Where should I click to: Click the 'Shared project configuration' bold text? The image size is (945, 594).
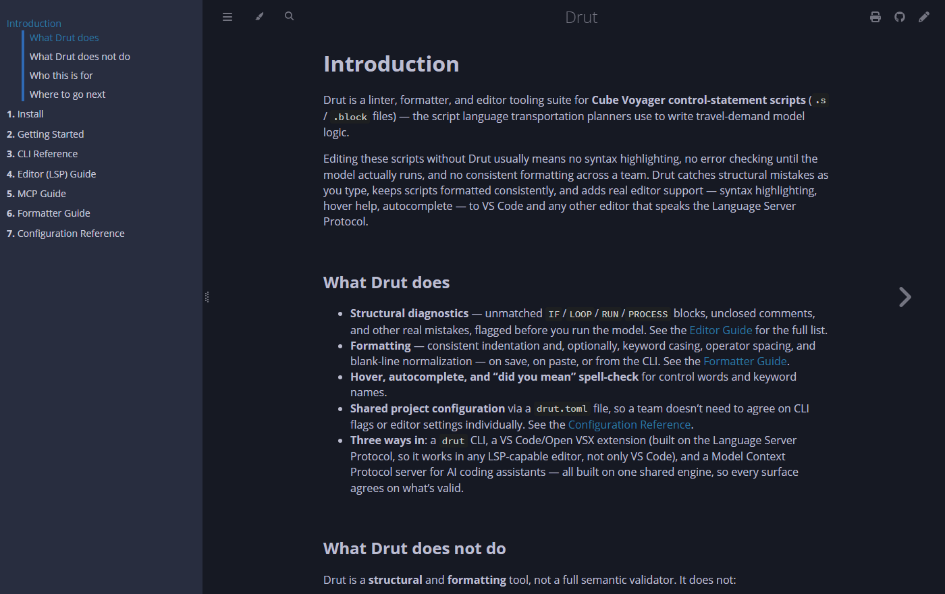click(427, 408)
